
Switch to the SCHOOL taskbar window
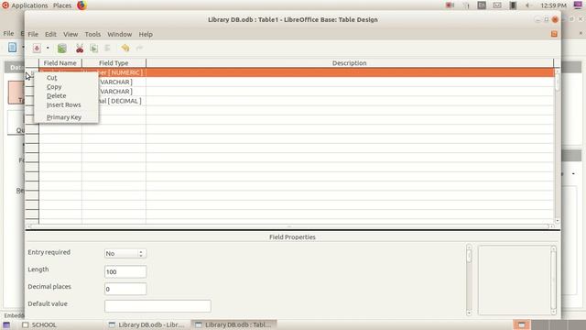pyautogui.click(x=38, y=324)
